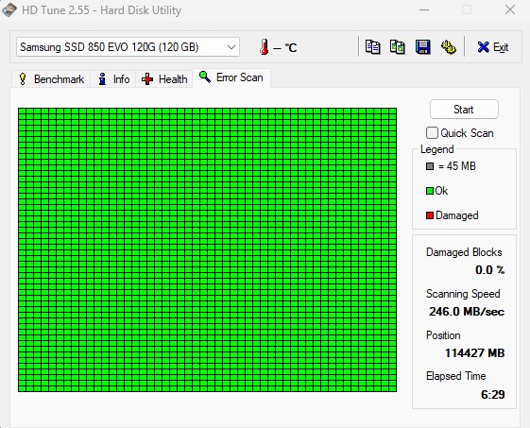Image resolution: width=530 pixels, height=428 pixels.
Task: Switch to the Benchmark tab
Action: point(51,79)
